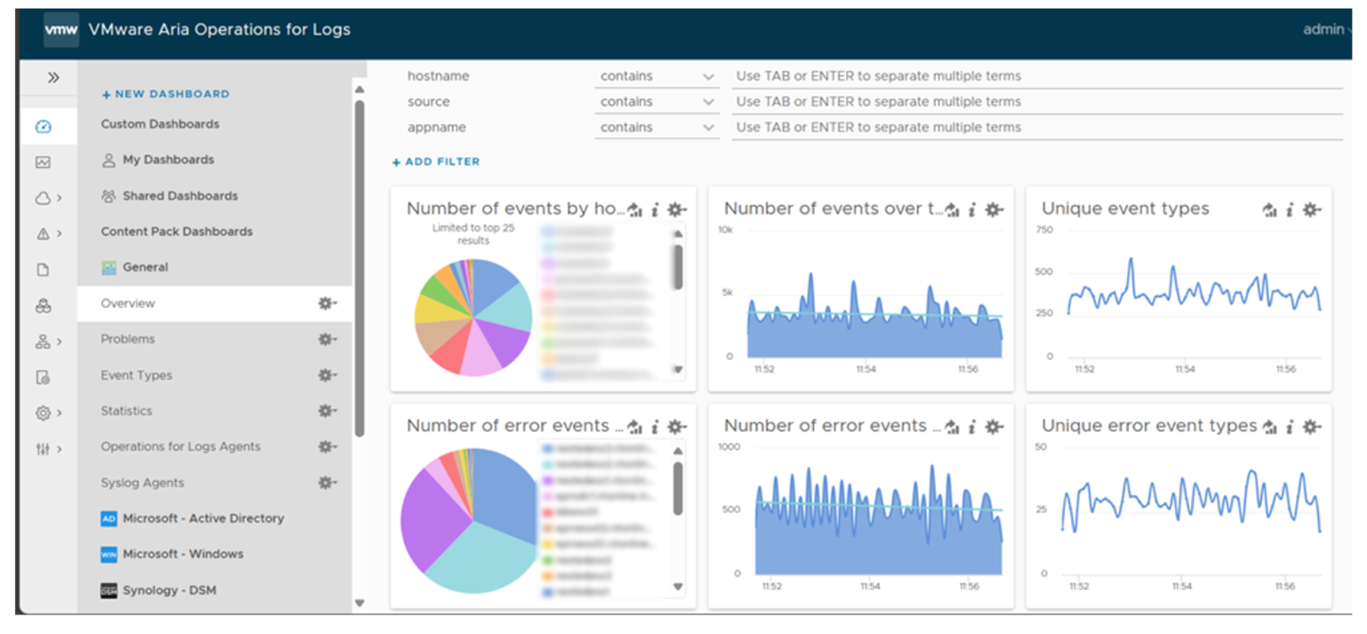Open the gear menu for Operations for Logs Agents
1367x634 pixels.
click(327, 447)
